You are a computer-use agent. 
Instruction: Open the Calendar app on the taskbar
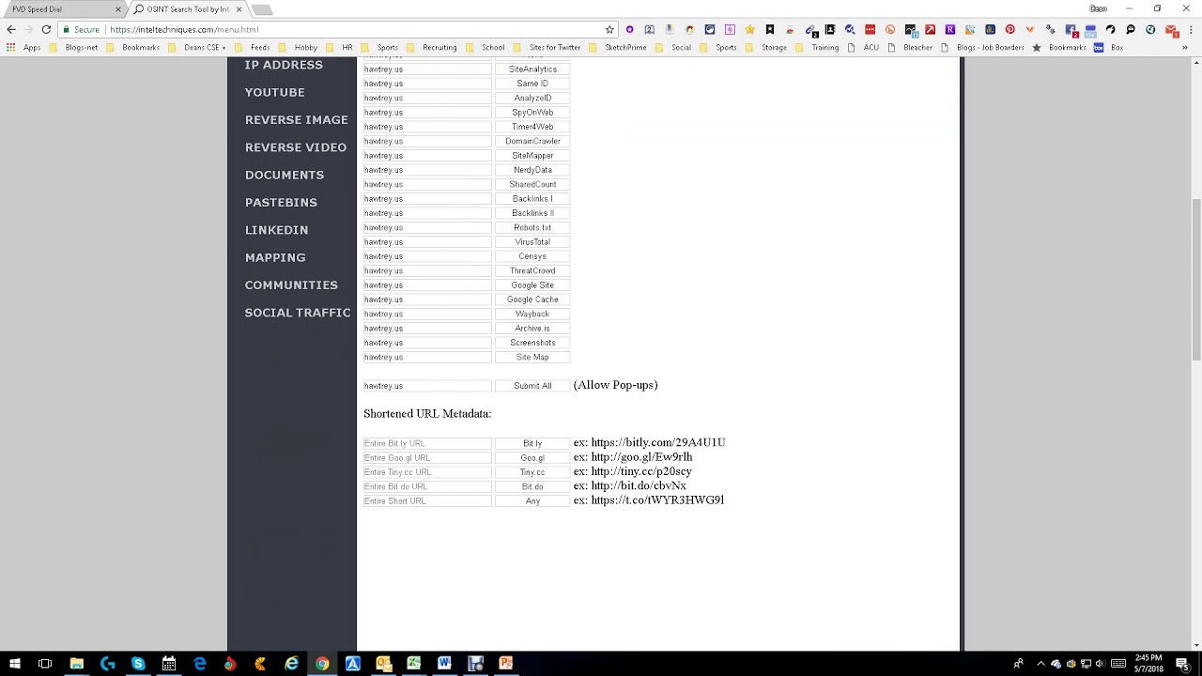click(x=169, y=664)
